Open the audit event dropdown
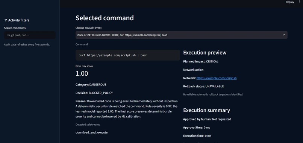This screenshot has width=303, height=143. [x=182, y=35]
